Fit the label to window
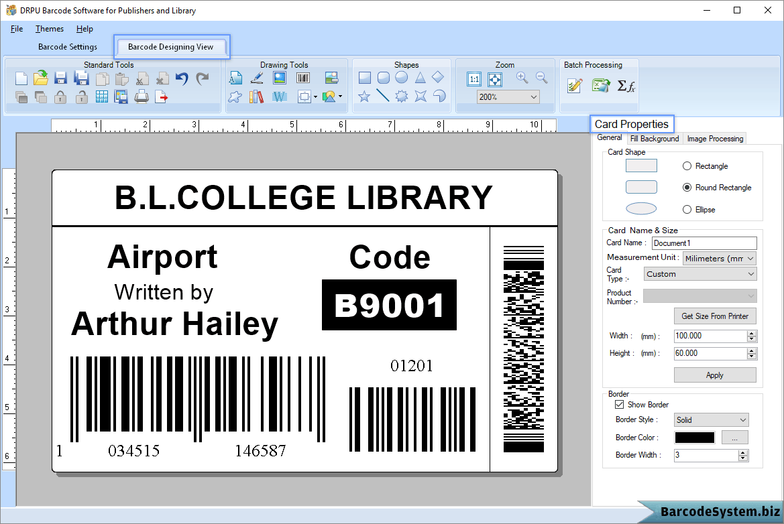Viewport: 784px width, 524px height. (x=494, y=79)
